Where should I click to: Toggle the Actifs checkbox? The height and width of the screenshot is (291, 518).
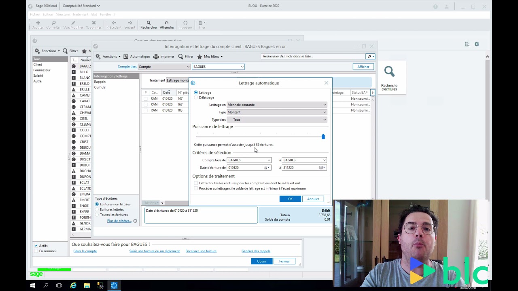point(36,246)
